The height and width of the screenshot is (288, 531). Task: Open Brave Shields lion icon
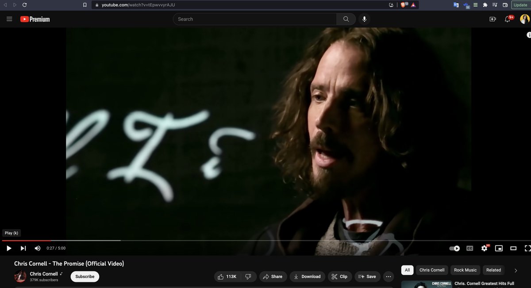tap(404, 5)
